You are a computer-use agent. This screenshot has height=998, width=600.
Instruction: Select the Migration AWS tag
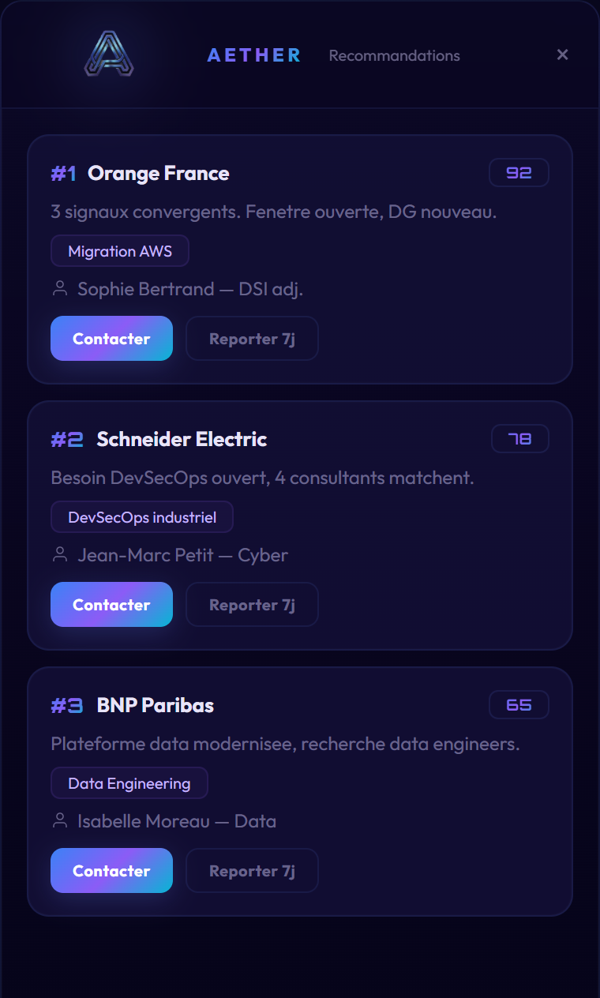click(x=120, y=251)
